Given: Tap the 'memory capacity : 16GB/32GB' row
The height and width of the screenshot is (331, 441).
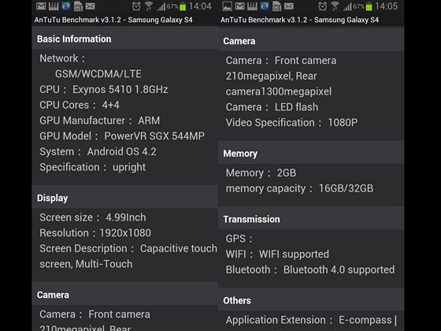Looking at the screenshot, I should 299,188.
